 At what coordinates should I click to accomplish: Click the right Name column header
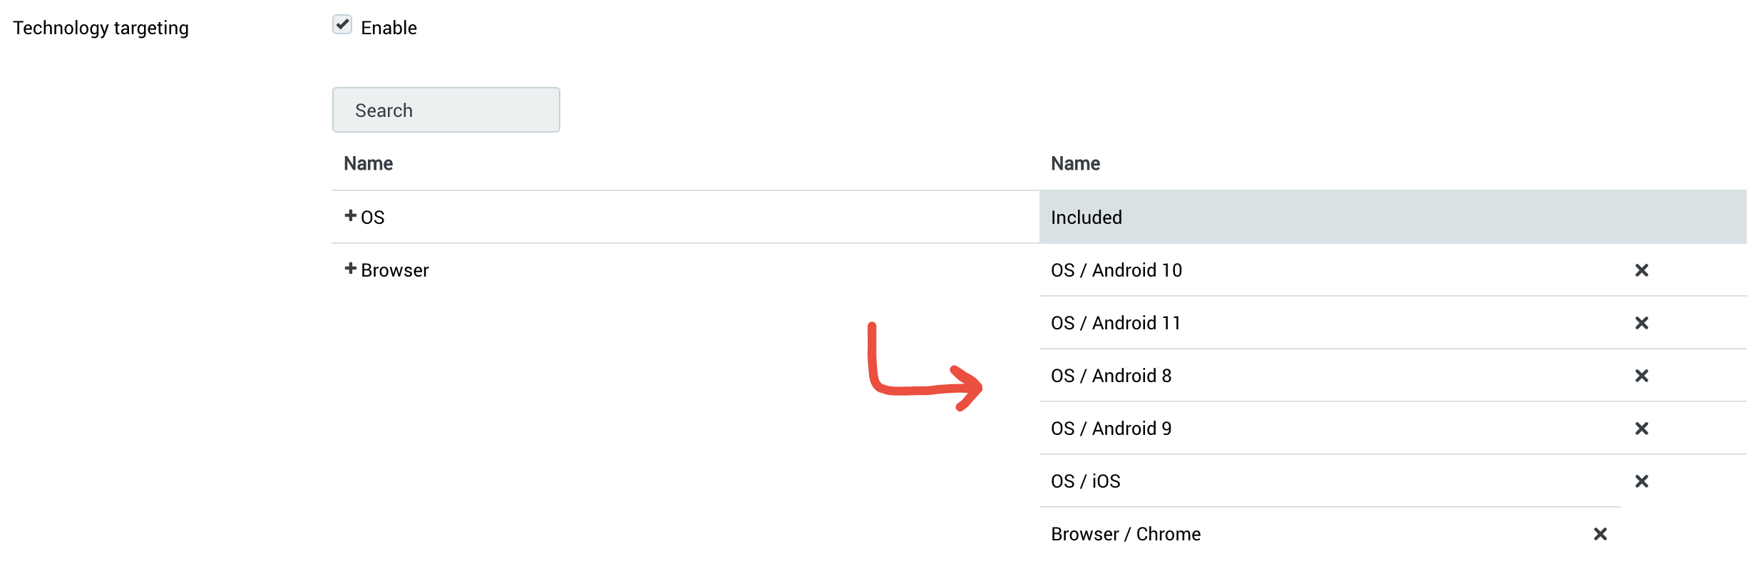click(1075, 163)
